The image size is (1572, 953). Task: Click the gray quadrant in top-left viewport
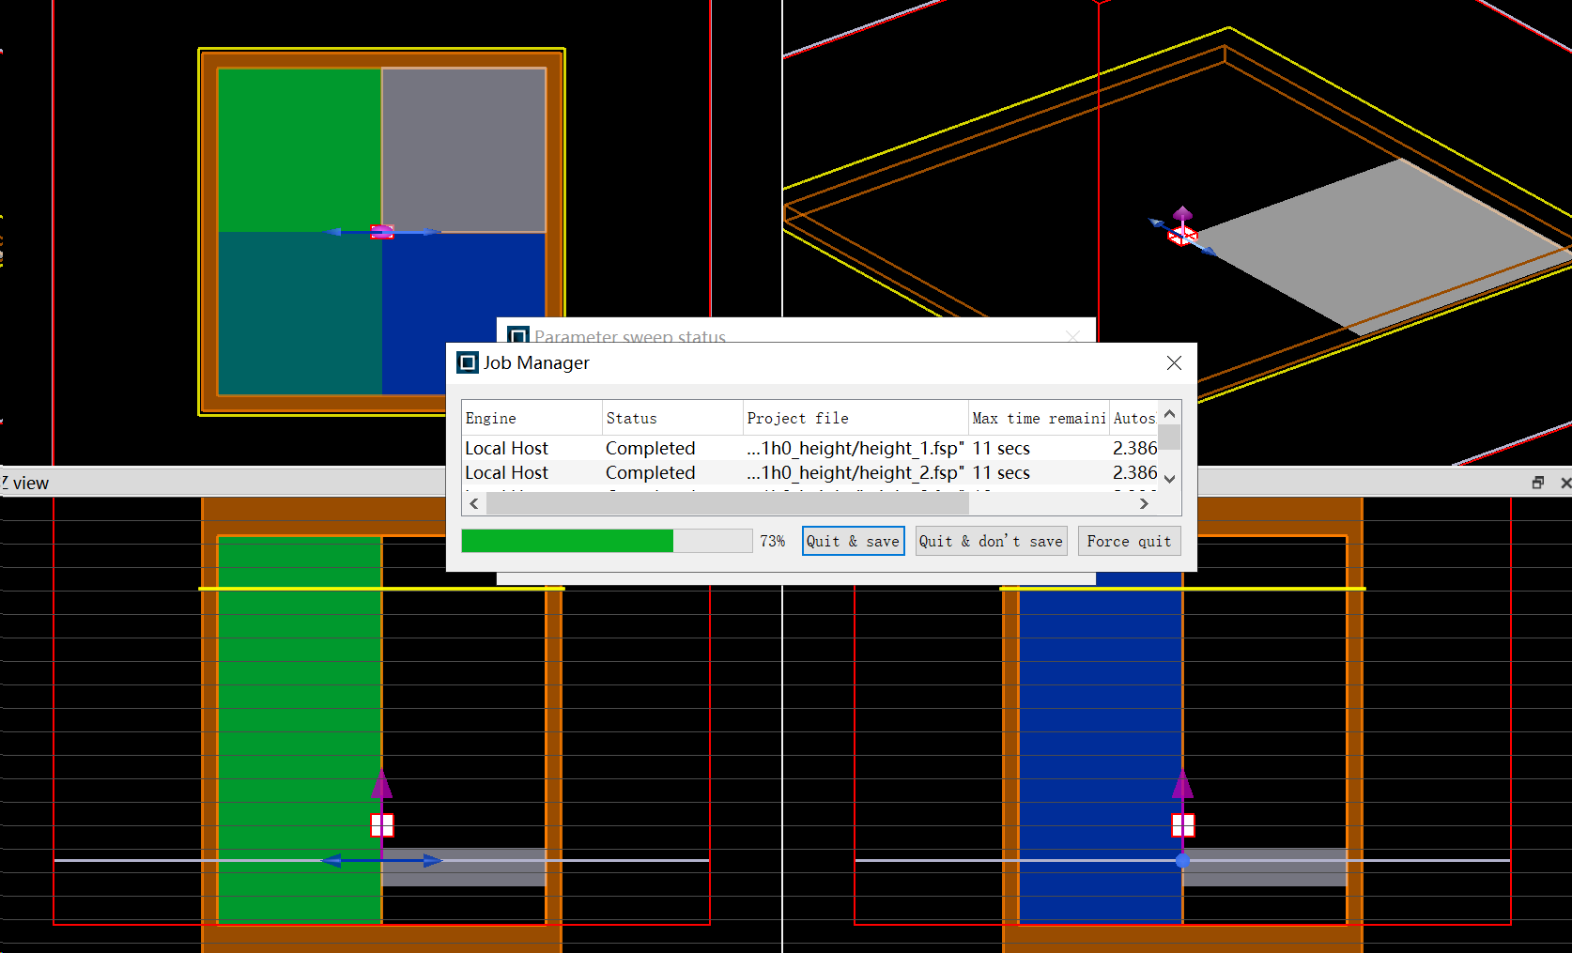(464, 148)
